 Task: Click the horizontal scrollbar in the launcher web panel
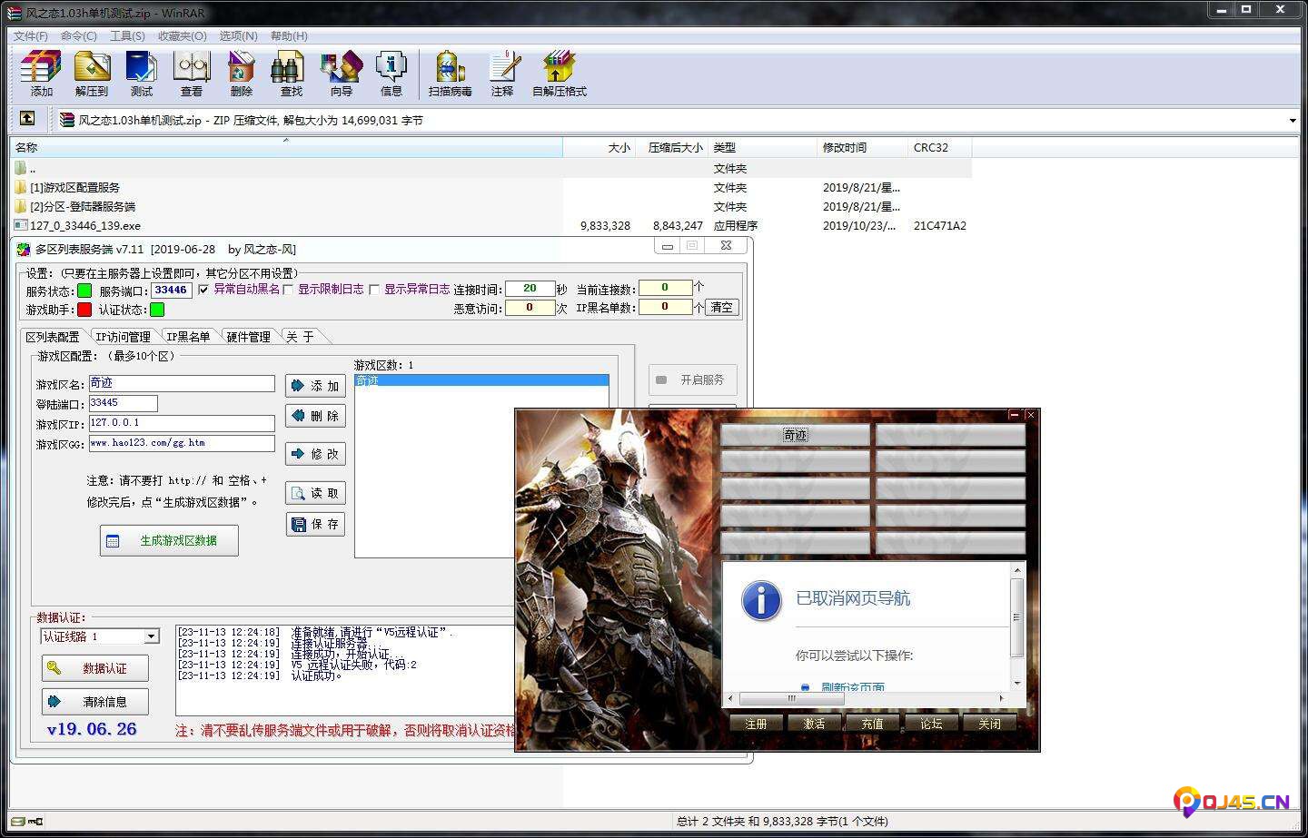(792, 698)
